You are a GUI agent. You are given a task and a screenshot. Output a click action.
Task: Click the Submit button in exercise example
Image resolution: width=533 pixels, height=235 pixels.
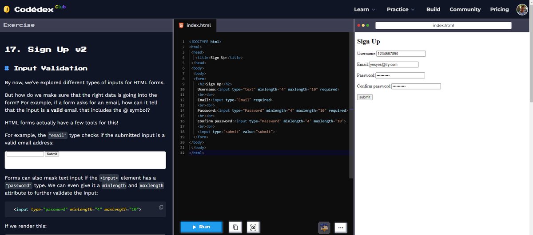[52, 154]
